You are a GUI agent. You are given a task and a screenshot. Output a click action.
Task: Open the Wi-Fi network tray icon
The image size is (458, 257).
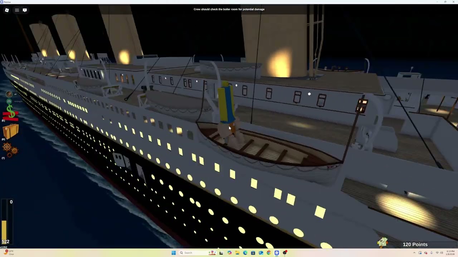coord(437,253)
